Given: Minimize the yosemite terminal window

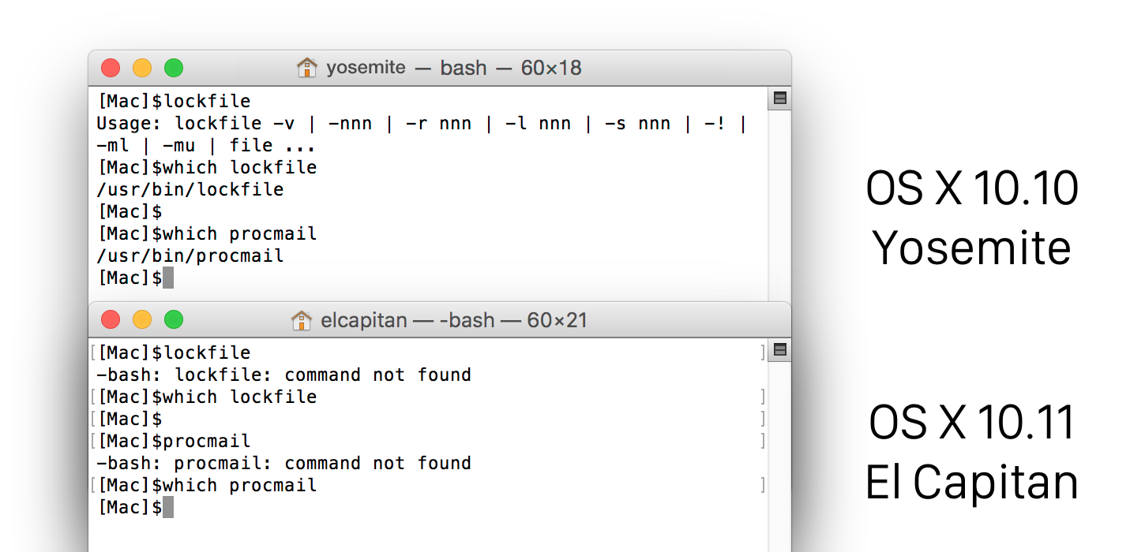Looking at the screenshot, I should point(142,68).
